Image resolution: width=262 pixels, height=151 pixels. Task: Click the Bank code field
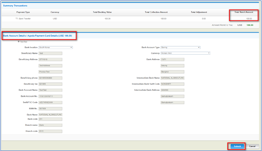point(50,119)
